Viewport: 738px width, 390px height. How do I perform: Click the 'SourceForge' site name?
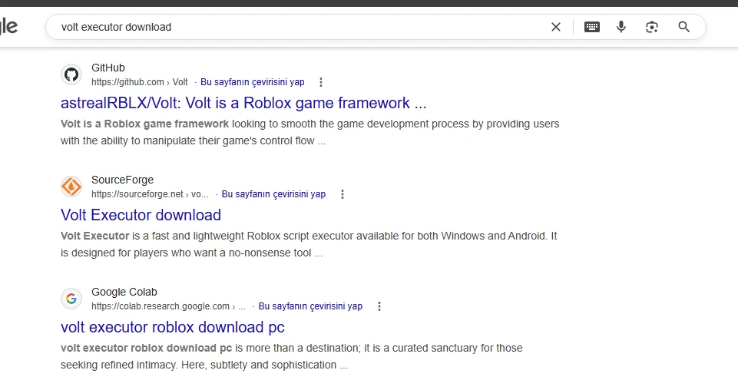[x=122, y=180]
